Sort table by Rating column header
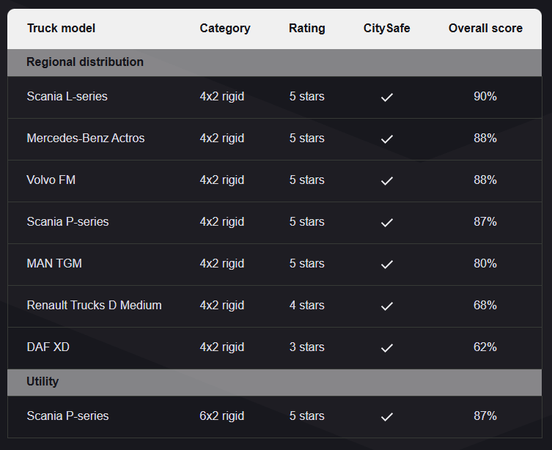 pyautogui.click(x=306, y=29)
